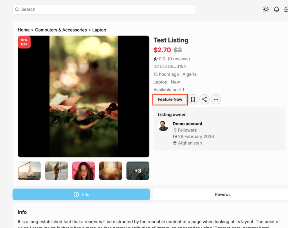Select the snowy hiker thumbnail
Image resolution: width=288 pixels, height=228 pixels.
pos(56,171)
